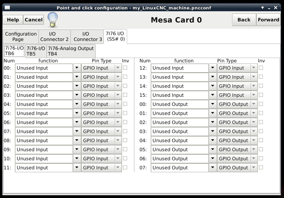
Task: Click function field of input 04
Action: coord(44,104)
